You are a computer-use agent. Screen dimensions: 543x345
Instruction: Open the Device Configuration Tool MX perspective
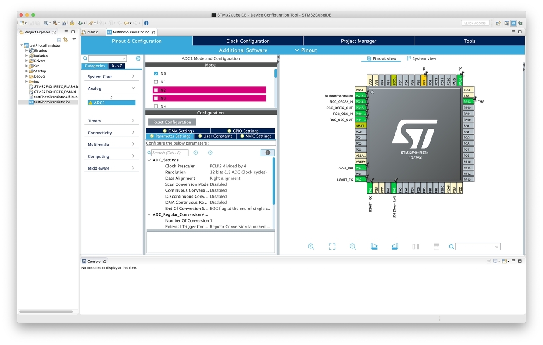pos(514,23)
